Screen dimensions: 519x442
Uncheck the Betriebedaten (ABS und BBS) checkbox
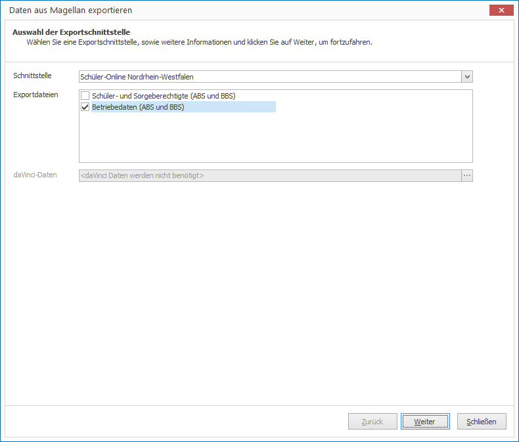pos(85,107)
